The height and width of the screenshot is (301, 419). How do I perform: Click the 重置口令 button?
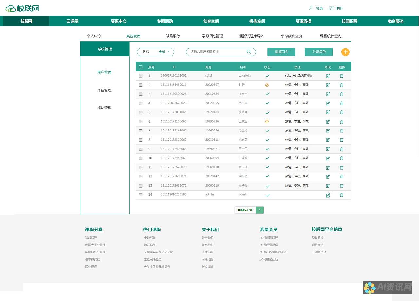281,52
